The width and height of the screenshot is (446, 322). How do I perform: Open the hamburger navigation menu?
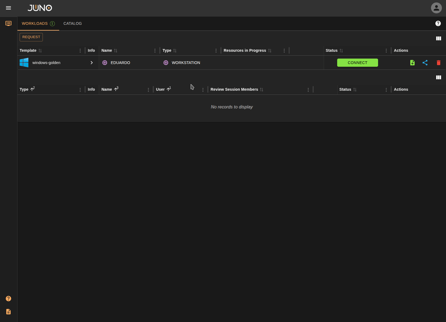[8, 8]
